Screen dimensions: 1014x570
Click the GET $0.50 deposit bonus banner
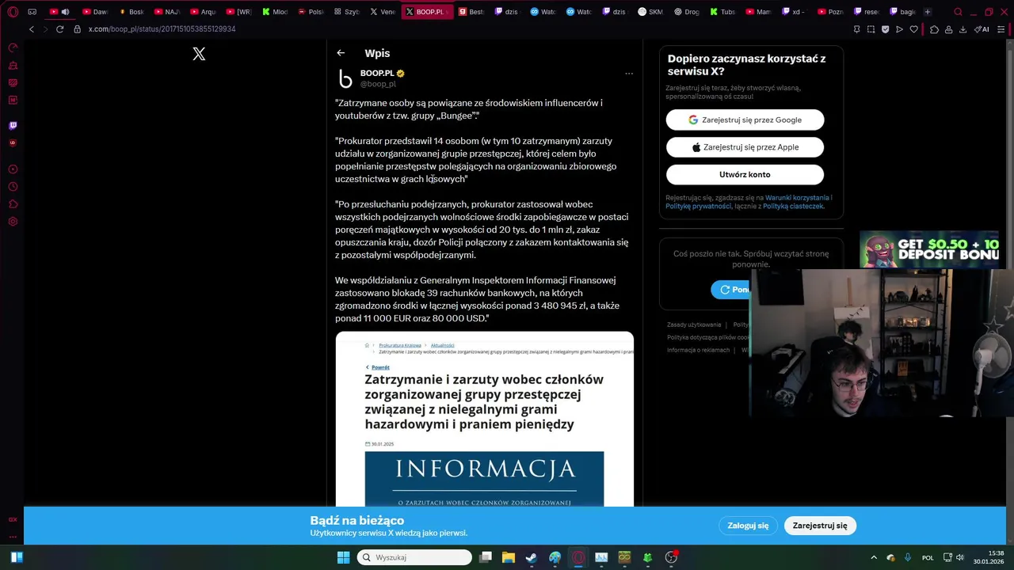coord(929,249)
